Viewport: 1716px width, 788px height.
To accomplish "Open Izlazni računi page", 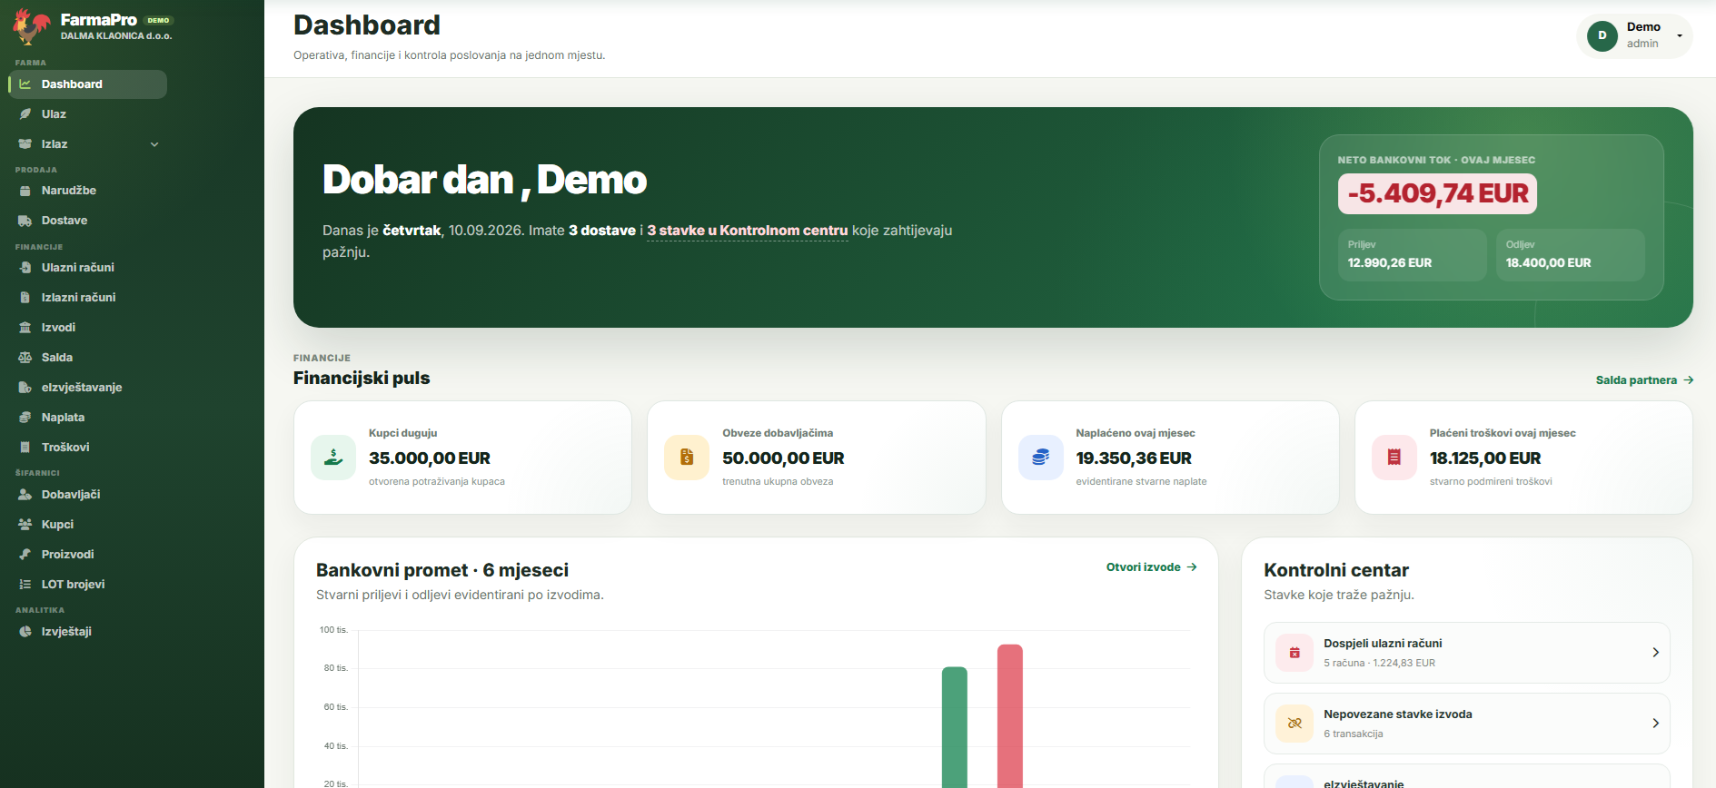I will [87, 298].
